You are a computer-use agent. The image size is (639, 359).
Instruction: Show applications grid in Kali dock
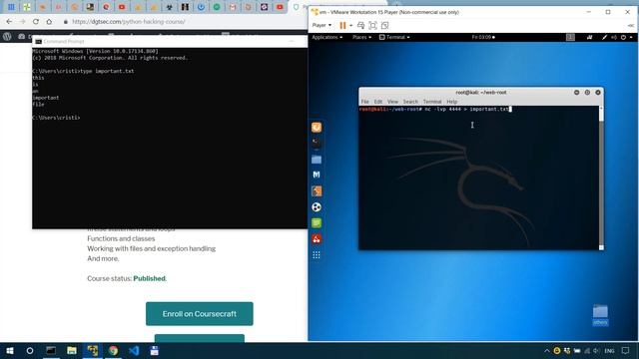[x=317, y=255]
